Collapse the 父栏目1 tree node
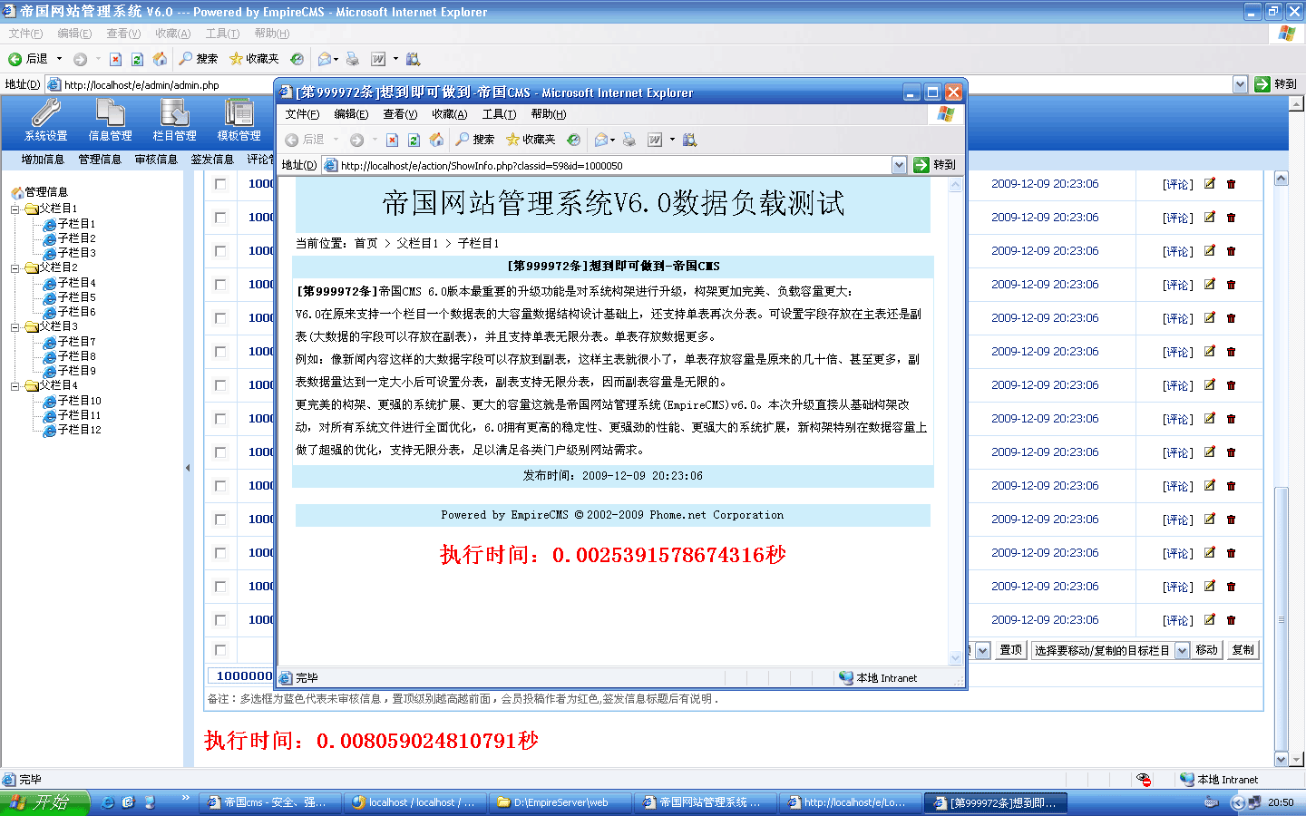The height and width of the screenshot is (816, 1306). click(15, 209)
